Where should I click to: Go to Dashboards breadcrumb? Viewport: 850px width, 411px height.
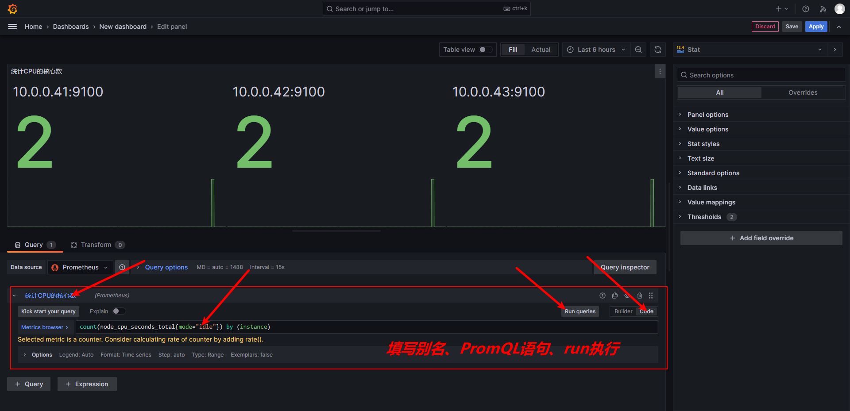pyautogui.click(x=71, y=27)
